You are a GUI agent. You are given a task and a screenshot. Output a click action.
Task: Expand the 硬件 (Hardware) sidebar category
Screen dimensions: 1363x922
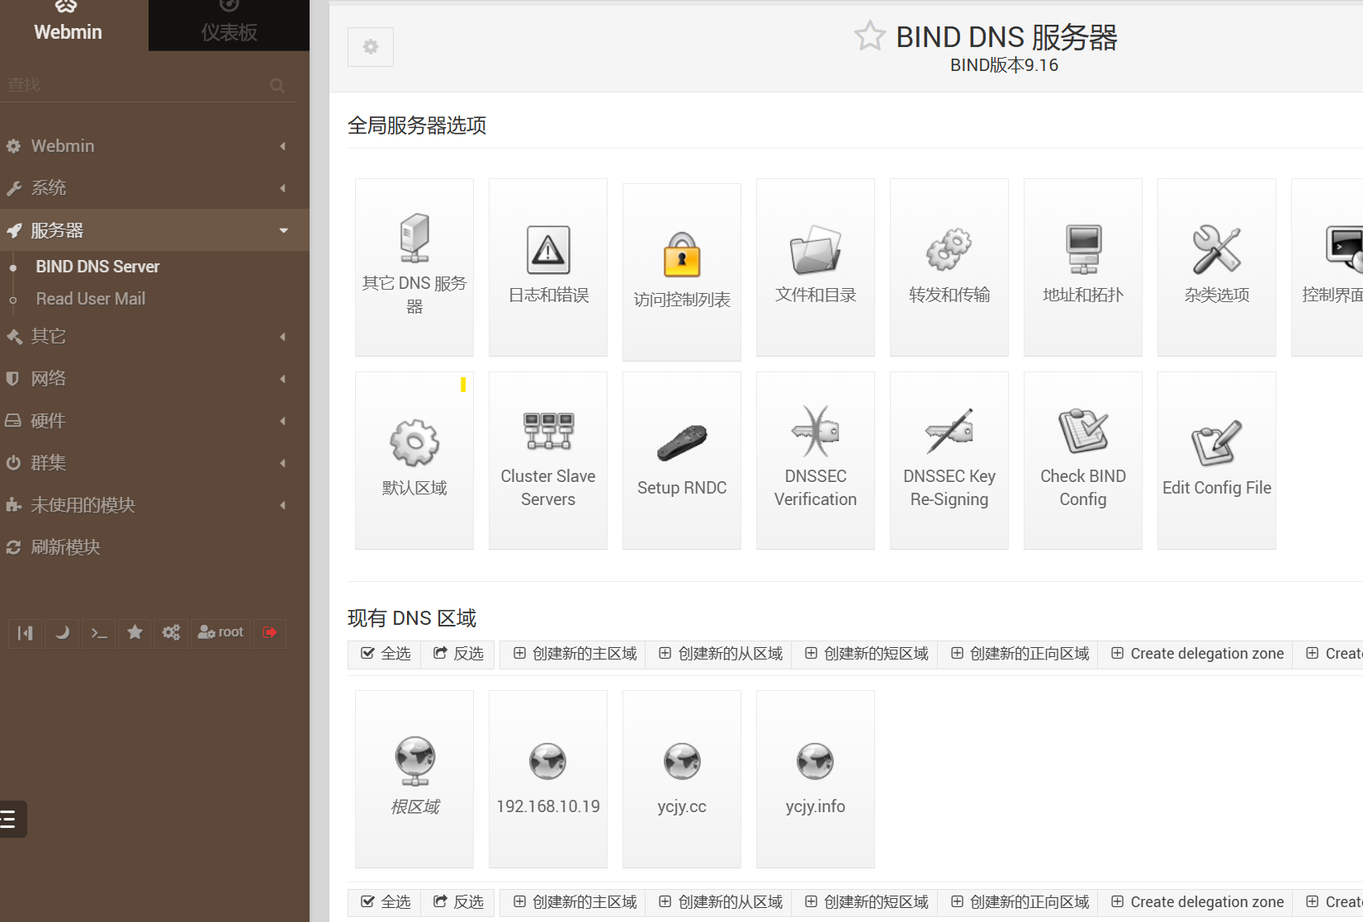(x=154, y=421)
